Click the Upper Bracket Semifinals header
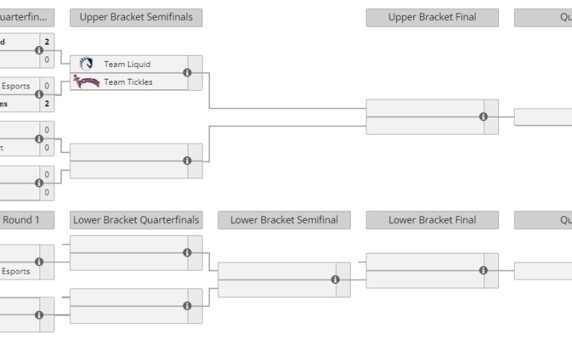572x339 pixels. (136, 17)
